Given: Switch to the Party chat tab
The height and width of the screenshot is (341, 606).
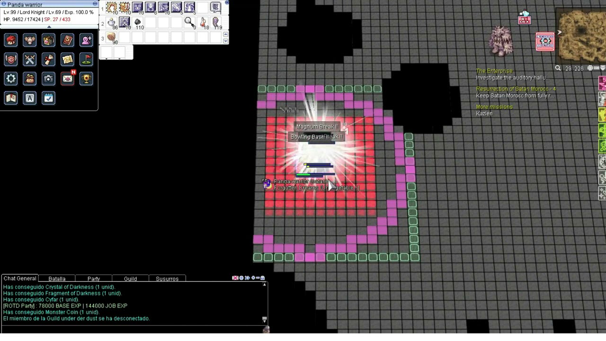Looking at the screenshot, I should point(94,279).
